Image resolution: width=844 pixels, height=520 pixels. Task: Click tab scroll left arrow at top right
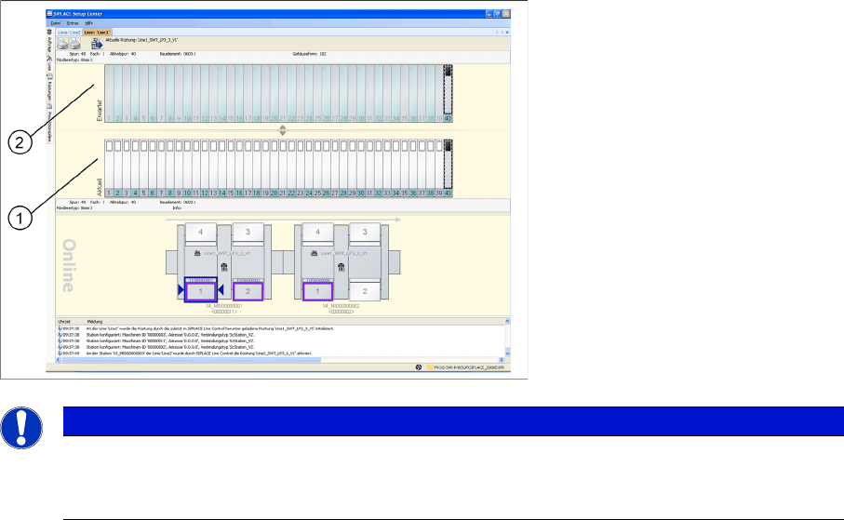click(497, 33)
